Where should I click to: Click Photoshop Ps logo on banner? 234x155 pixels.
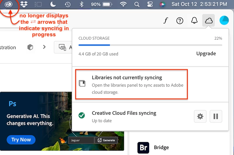coord(12,104)
